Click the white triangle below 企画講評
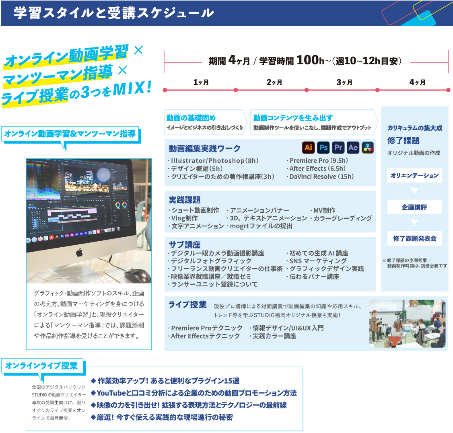The height and width of the screenshot is (433, 453). pos(414,222)
